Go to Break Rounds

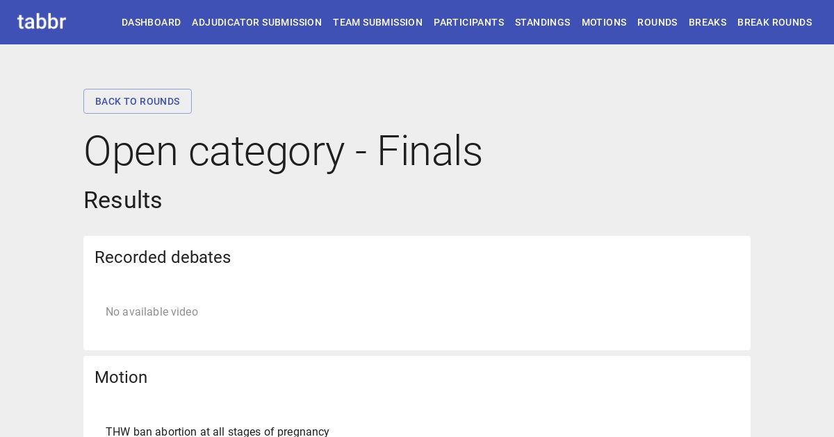(774, 22)
